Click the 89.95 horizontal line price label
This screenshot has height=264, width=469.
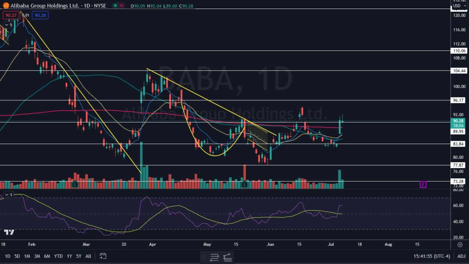click(458, 132)
